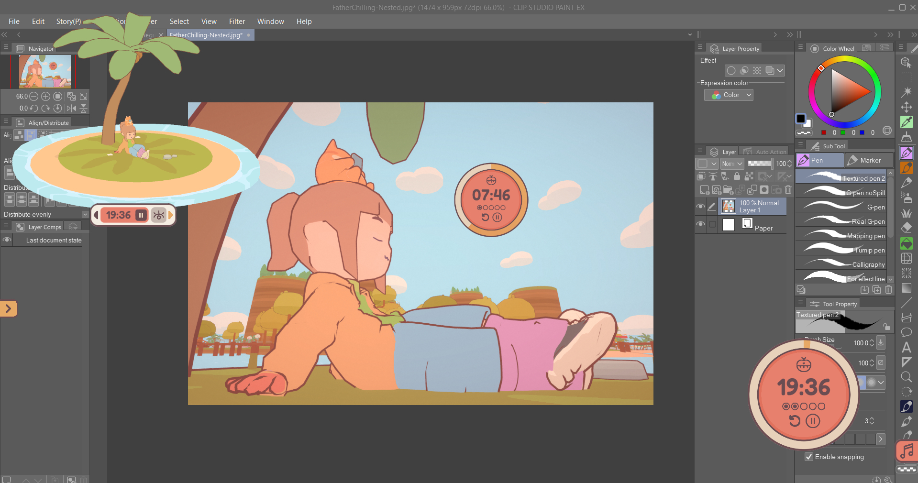Hide Layer 1 using its eye icon
The height and width of the screenshot is (483, 918).
tap(700, 207)
